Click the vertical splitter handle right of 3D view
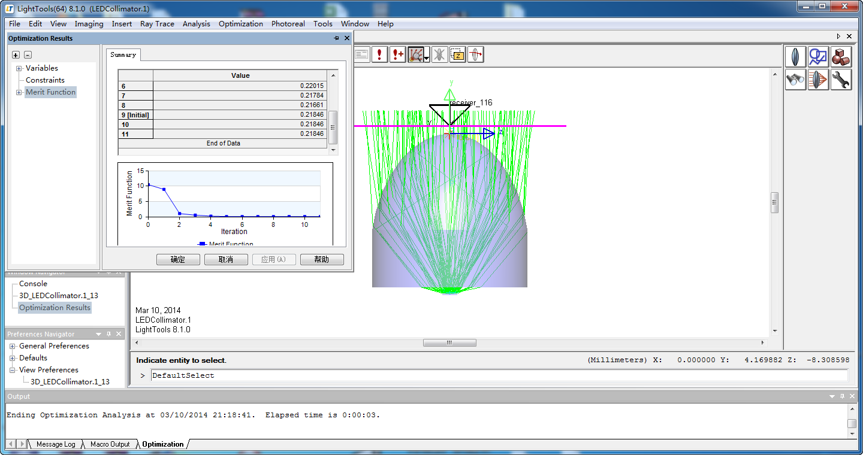 pyautogui.click(x=775, y=202)
